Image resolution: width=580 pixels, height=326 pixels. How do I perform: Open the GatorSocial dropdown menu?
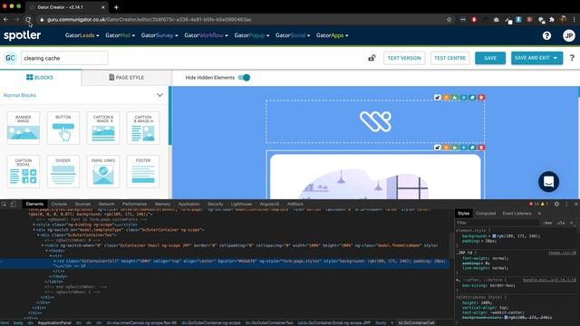(293, 35)
